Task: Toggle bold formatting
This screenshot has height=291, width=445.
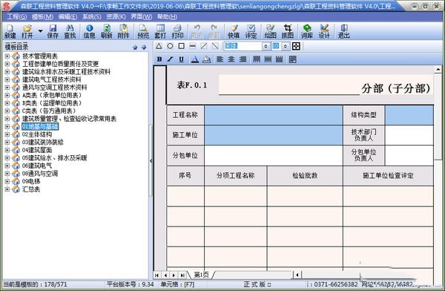Action: 159,59
